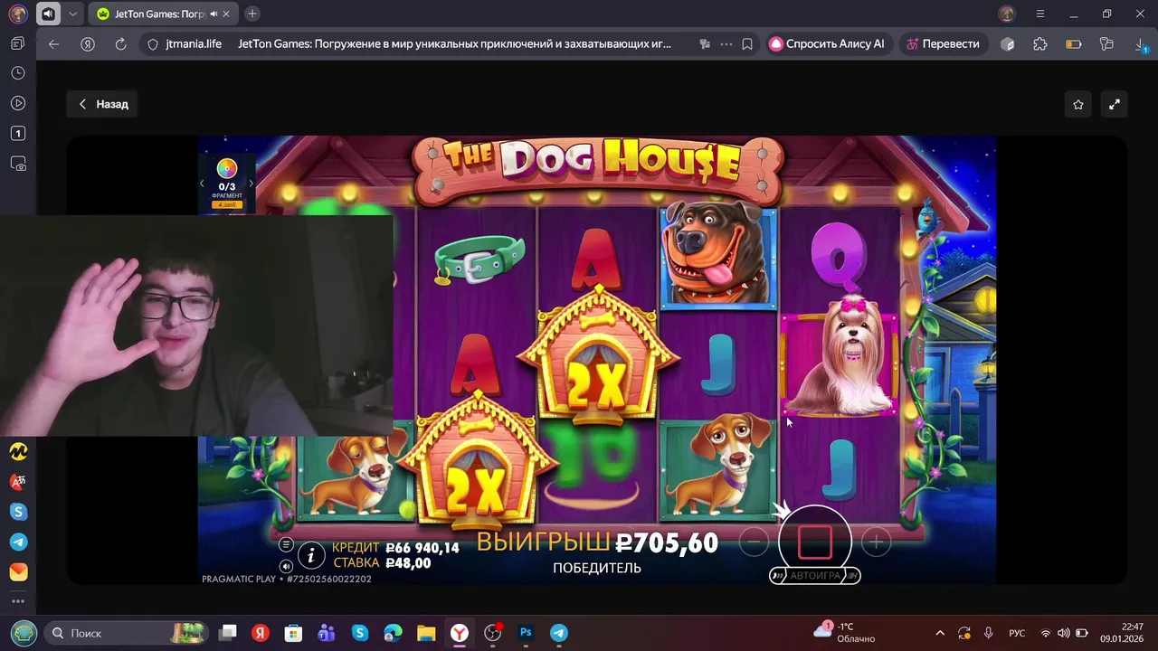This screenshot has height=651, width=1158.
Task: Show more sidebar items with three dots
Action: click(x=18, y=601)
